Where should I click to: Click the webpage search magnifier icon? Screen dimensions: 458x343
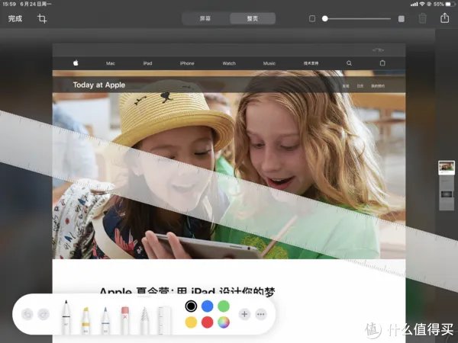[349, 63]
